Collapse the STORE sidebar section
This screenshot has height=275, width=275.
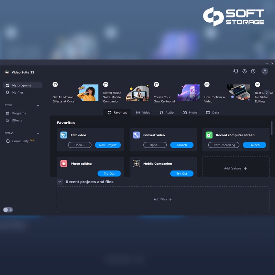point(38,106)
